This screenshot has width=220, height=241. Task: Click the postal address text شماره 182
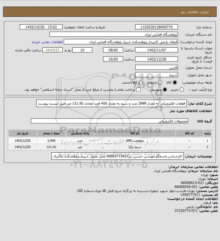(x=84, y=191)
